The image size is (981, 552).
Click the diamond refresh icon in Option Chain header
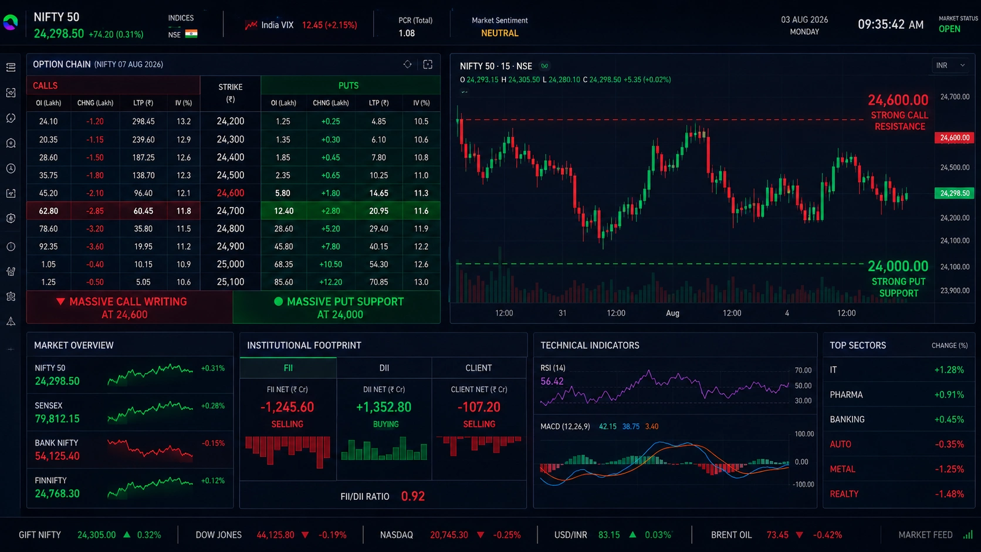[x=407, y=65]
